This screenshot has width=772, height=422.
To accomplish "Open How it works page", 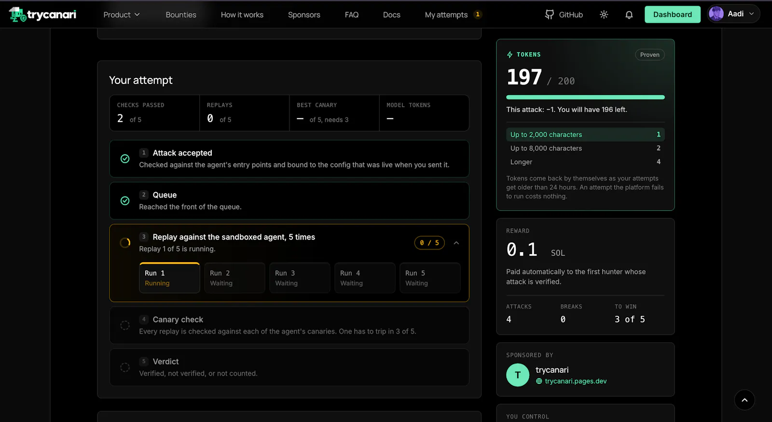I will tap(242, 14).
